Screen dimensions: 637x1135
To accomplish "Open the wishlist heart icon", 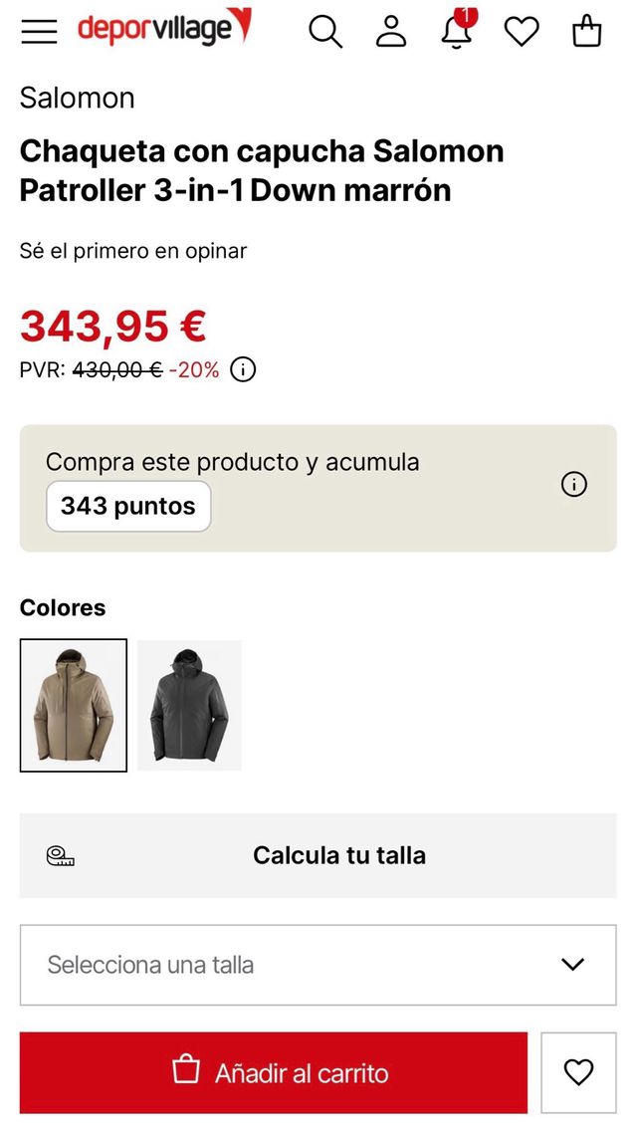I will (x=522, y=32).
